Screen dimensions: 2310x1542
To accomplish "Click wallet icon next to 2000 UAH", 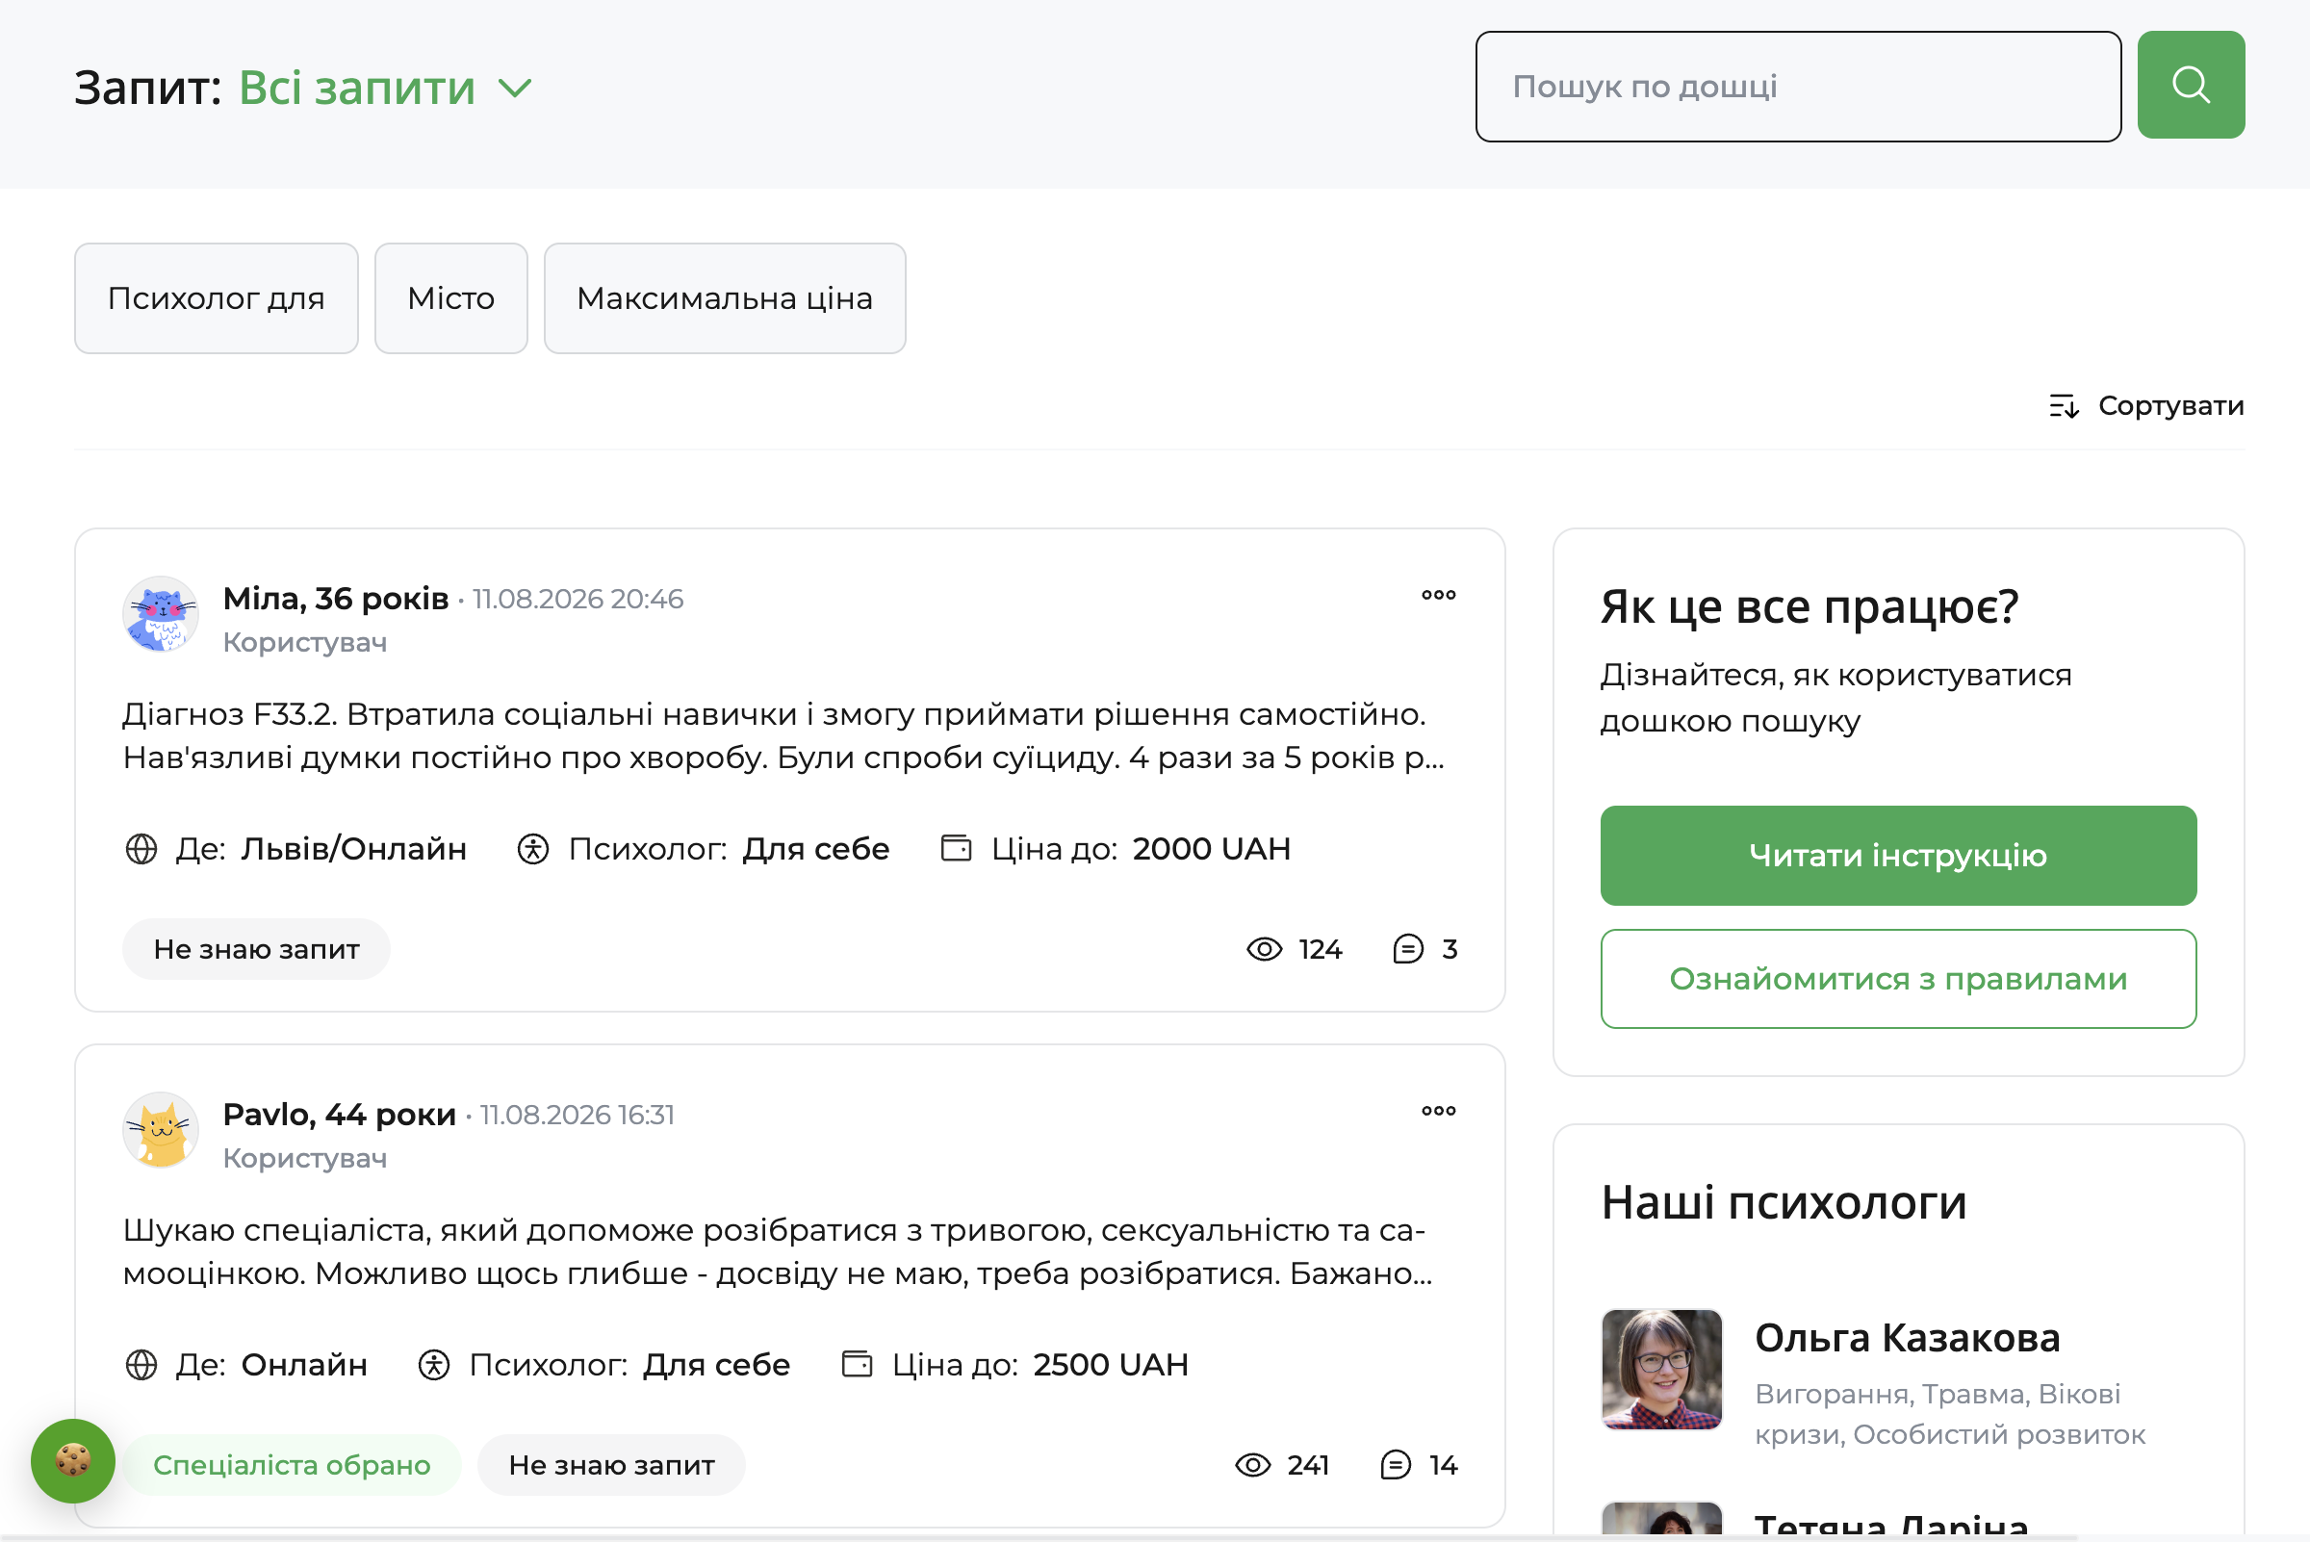I will (956, 848).
